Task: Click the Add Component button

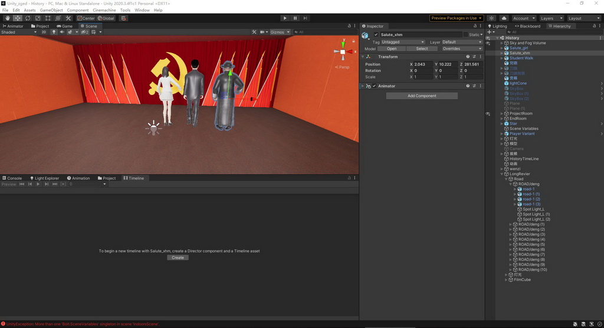Action: tap(422, 96)
